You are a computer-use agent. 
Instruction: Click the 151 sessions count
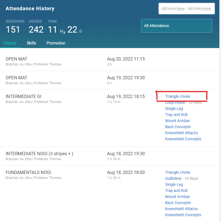(x=13, y=30)
